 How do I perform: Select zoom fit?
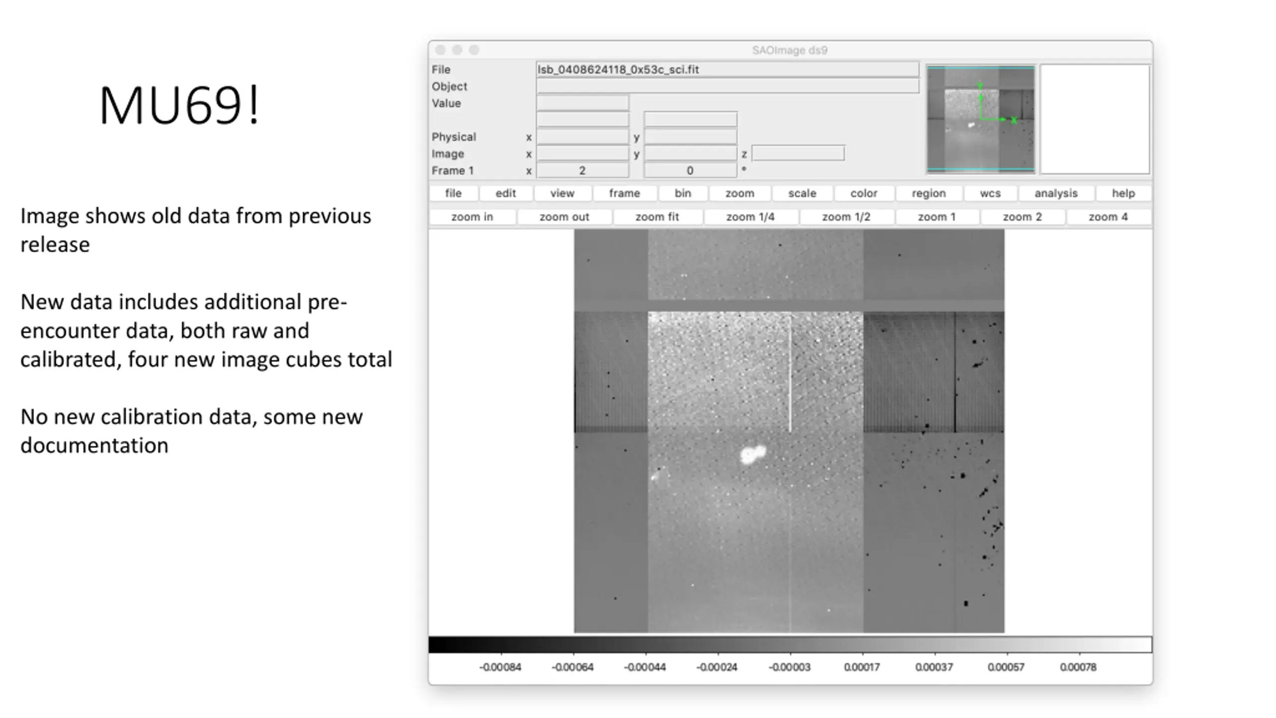[x=657, y=217]
